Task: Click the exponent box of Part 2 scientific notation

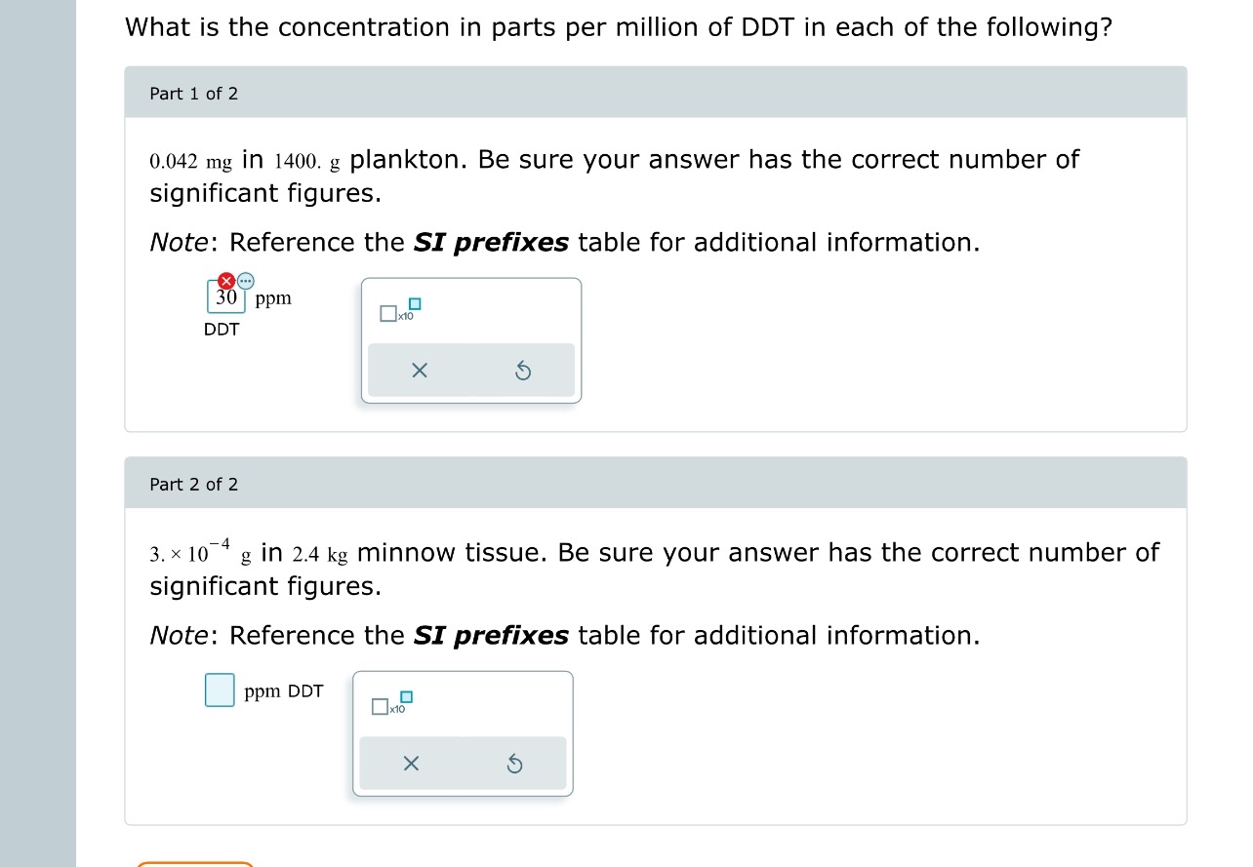Action: tap(407, 698)
